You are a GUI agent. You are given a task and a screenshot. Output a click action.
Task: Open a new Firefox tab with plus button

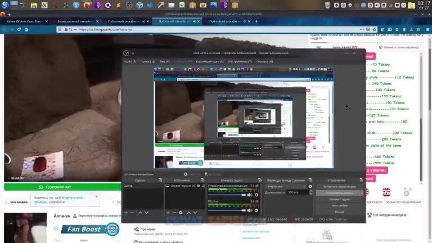[257, 21]
